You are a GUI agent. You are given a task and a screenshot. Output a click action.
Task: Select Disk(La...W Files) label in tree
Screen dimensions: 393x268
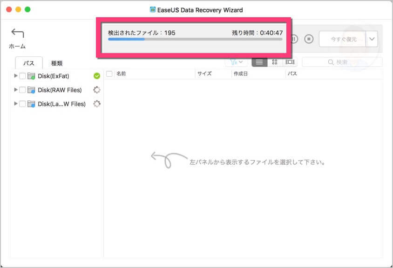[x=61, y=104]
